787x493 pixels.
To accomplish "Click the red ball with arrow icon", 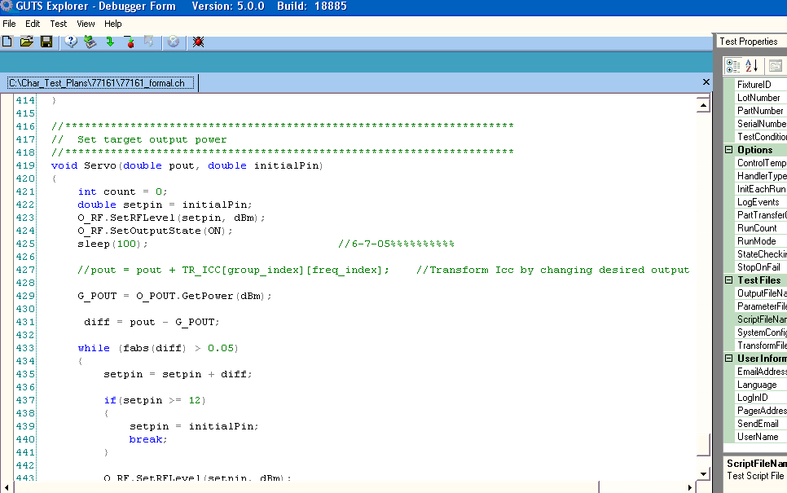I will (129, 42).
